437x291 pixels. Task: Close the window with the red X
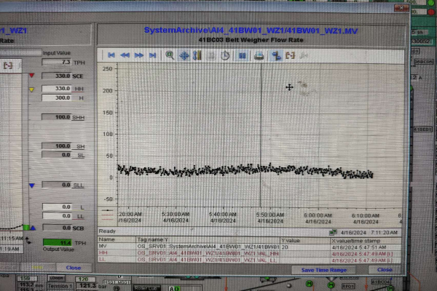click(x=401, y=8)
